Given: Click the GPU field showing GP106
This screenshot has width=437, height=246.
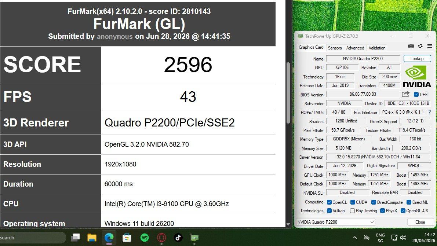Looking at the screenshot, I should coord(342,67).
